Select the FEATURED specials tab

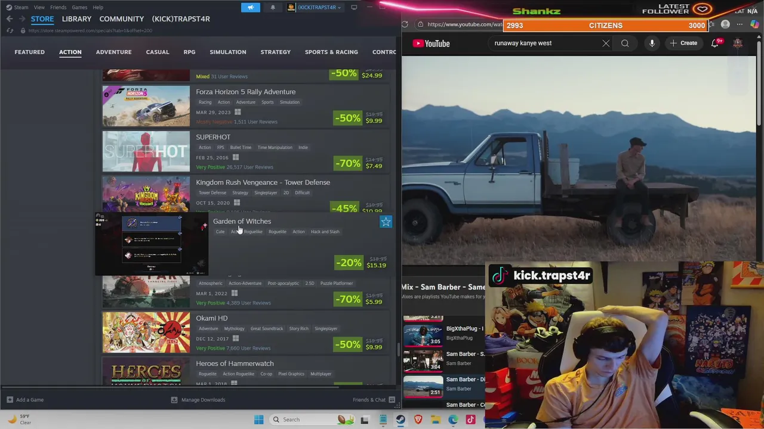click(29, 52)
